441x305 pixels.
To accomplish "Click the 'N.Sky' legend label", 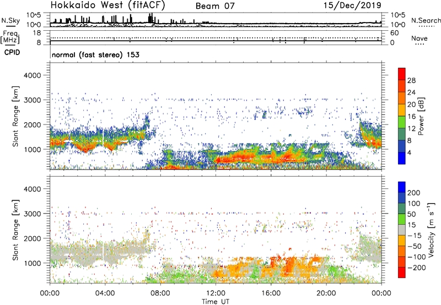I will coord(10,20).
